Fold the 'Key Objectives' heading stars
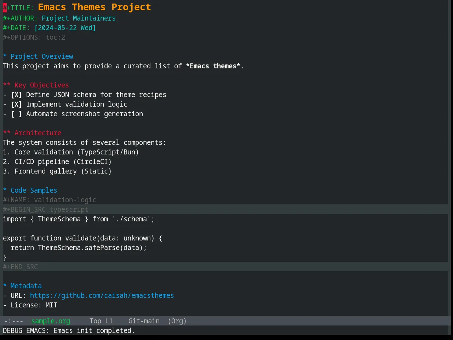 tap(7, 85)
